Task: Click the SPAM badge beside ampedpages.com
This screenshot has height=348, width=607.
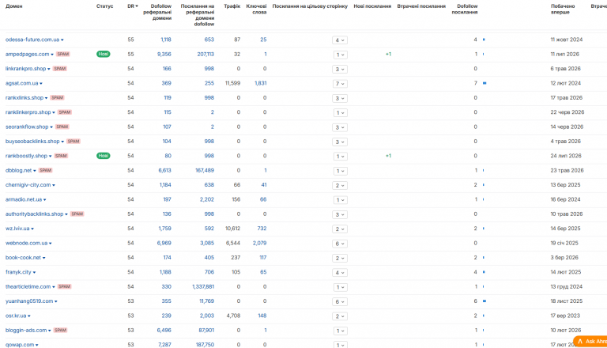Action: [62, 55]
